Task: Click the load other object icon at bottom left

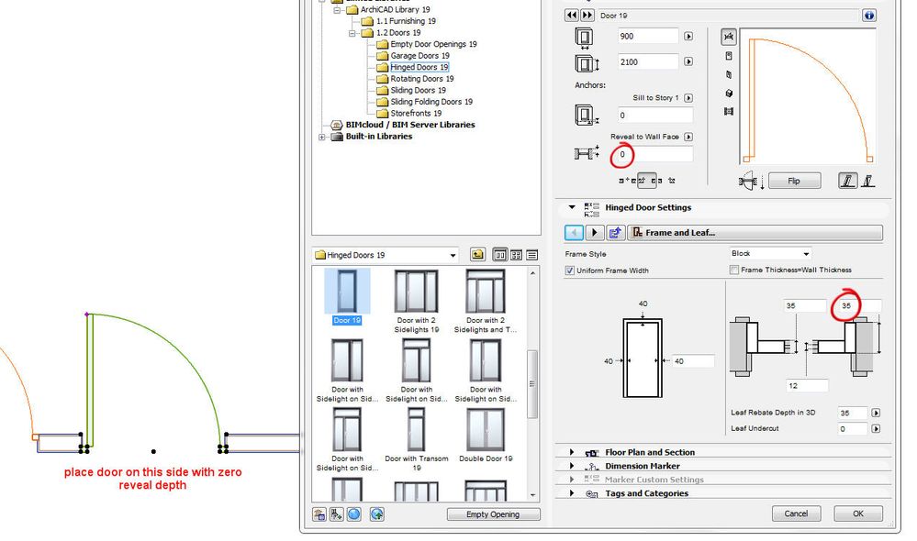Action: pos(319,514)
